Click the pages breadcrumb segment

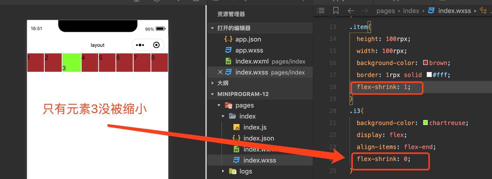pos(386,11)
